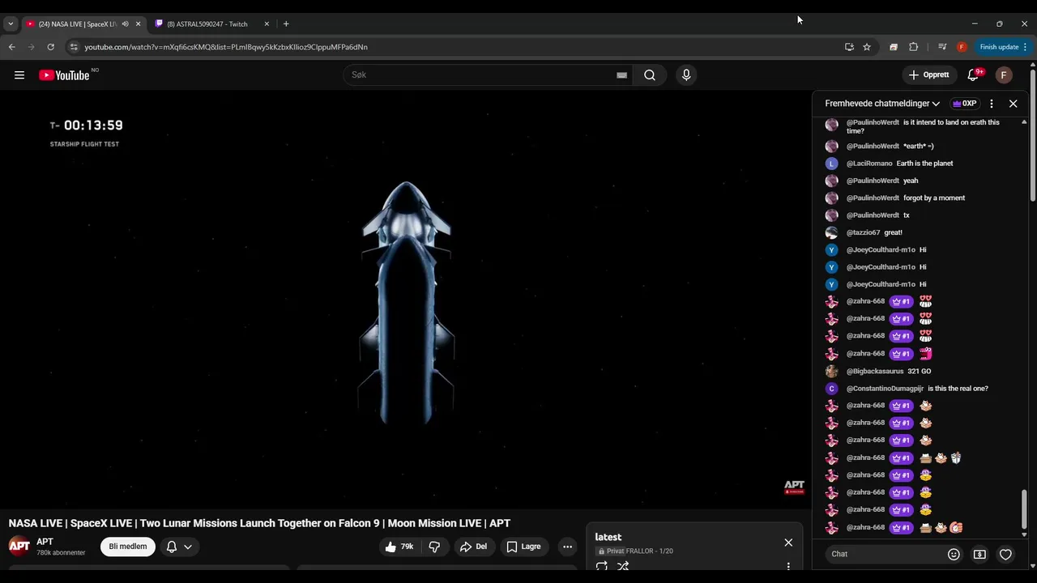
Task: Click 'FRALLOR - 1/20' playlist info
Action: pos(650,551)
